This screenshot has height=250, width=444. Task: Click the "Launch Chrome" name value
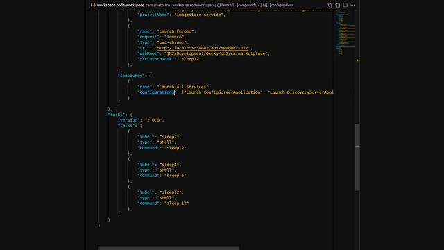pyautogui.click(x=176, y=31)
